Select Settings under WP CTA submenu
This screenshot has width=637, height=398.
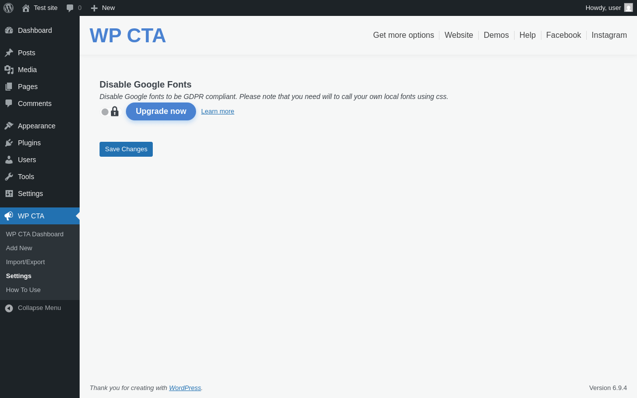[18, 276]
